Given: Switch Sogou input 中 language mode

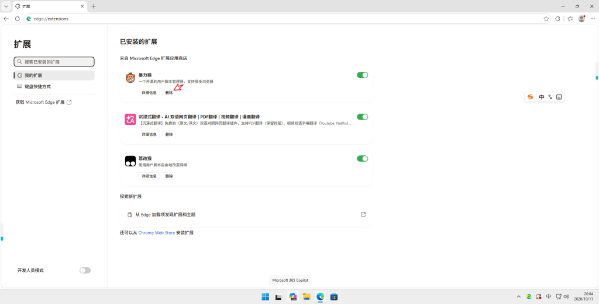Looking at the screenshot, I should click(x=542, y=97).
